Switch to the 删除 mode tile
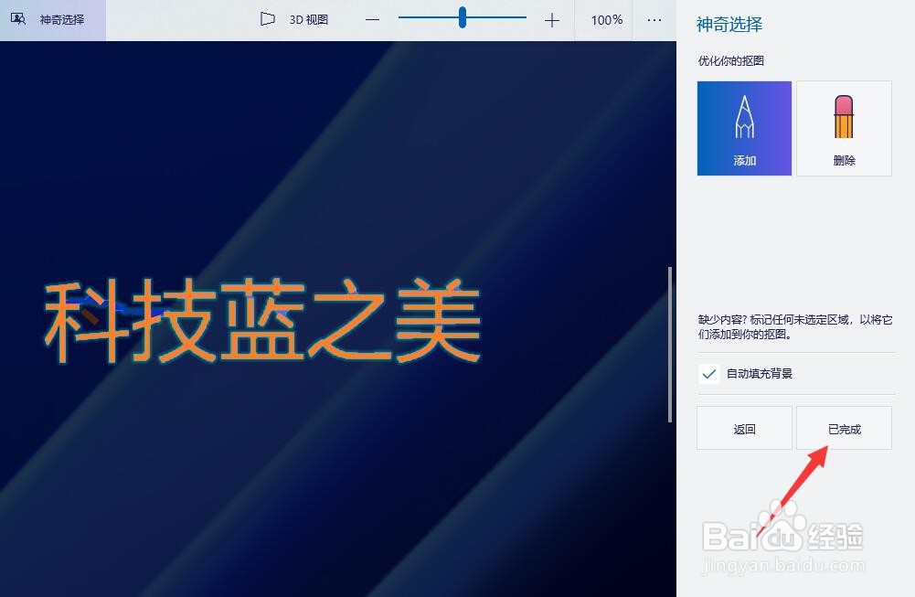 coord(844,128)
